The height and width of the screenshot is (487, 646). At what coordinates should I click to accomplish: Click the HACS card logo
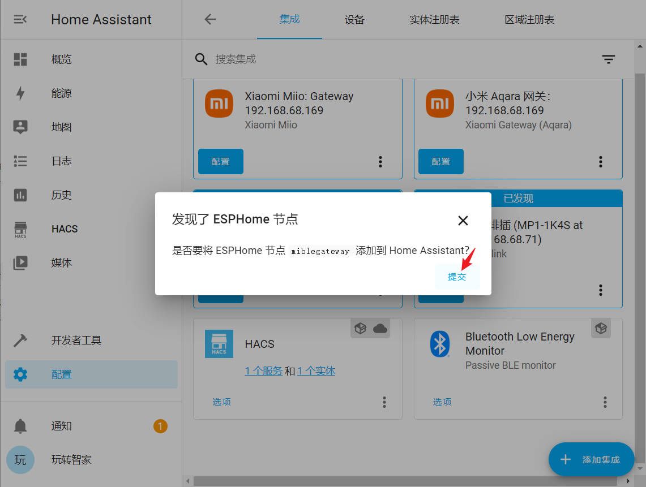[x=219, y=344]
